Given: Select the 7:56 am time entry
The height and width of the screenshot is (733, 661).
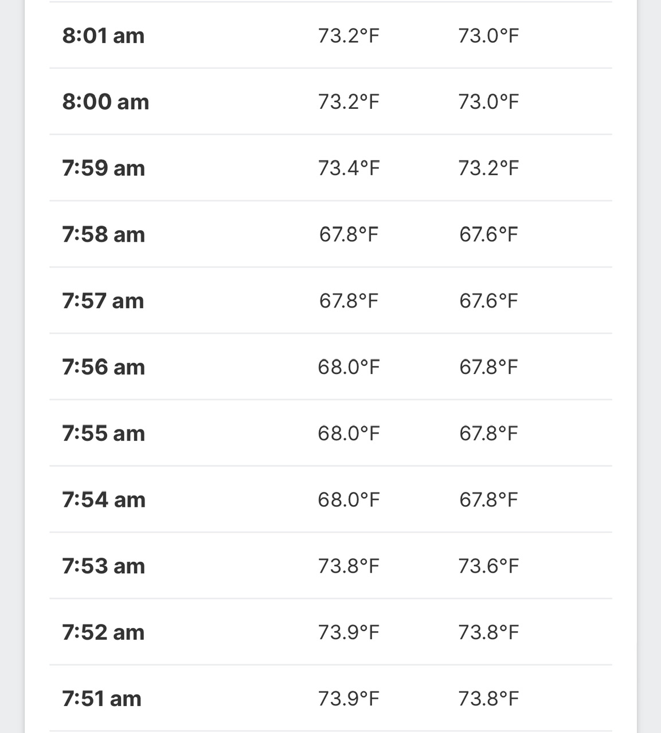Looking at the screenshot, I should (103, 367).
